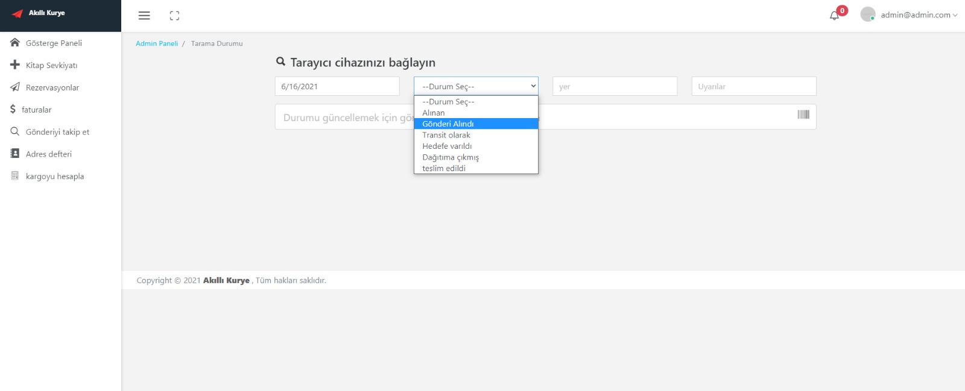Click the user avatar image
The width and height of the screenshot is (965, 391).
pos(868,14)
